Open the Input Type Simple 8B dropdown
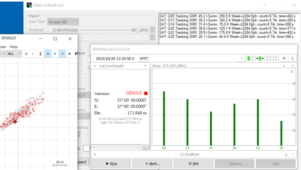Image resolution: width=301 pixels, height=170 pixels. pos(63,22)
